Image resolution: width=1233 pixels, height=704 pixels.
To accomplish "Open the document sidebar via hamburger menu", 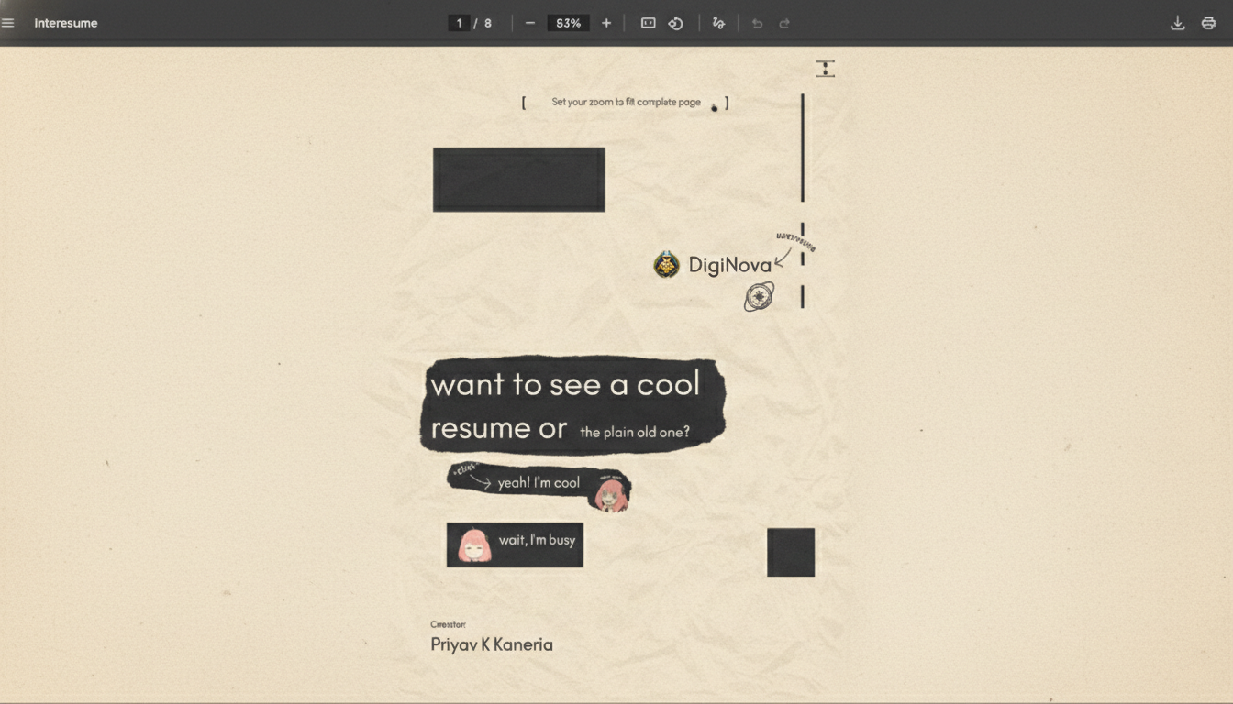I will (8, 22).
